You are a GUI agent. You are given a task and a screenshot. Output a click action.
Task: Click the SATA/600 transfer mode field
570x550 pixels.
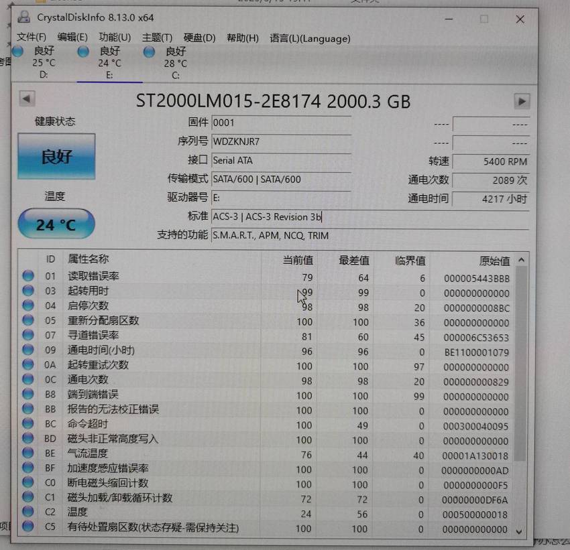[281, 180]
